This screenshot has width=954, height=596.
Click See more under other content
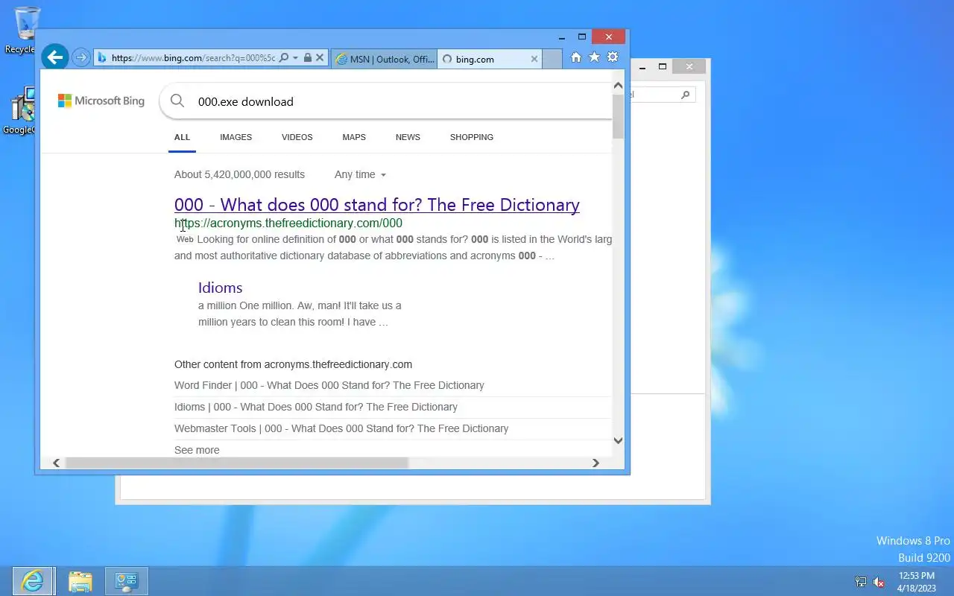click(x=197, y=450)
